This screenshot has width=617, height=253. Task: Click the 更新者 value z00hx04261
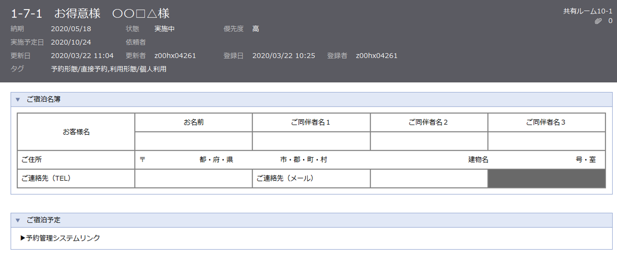[x=175, y=56]
